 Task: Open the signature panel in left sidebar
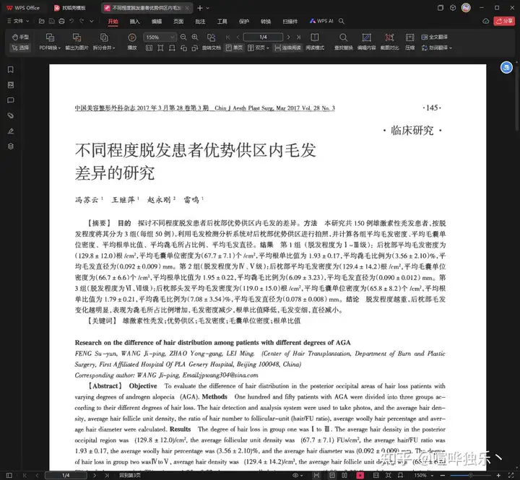[10, 131]
